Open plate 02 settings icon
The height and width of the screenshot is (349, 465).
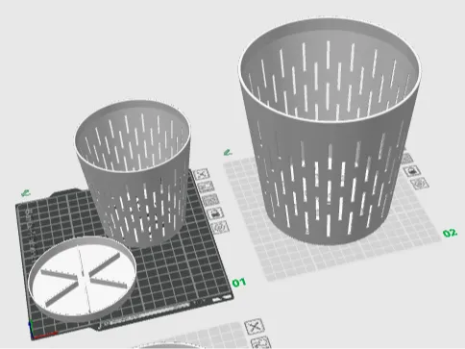coord(420,184)
